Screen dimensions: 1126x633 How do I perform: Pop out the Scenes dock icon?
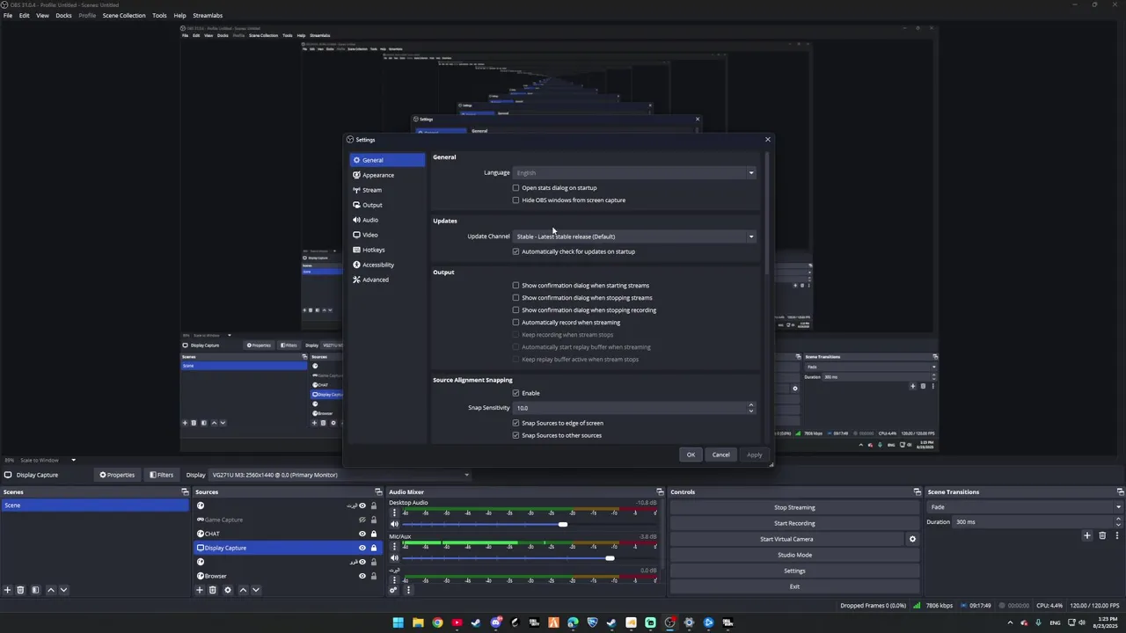click(185, 491)
